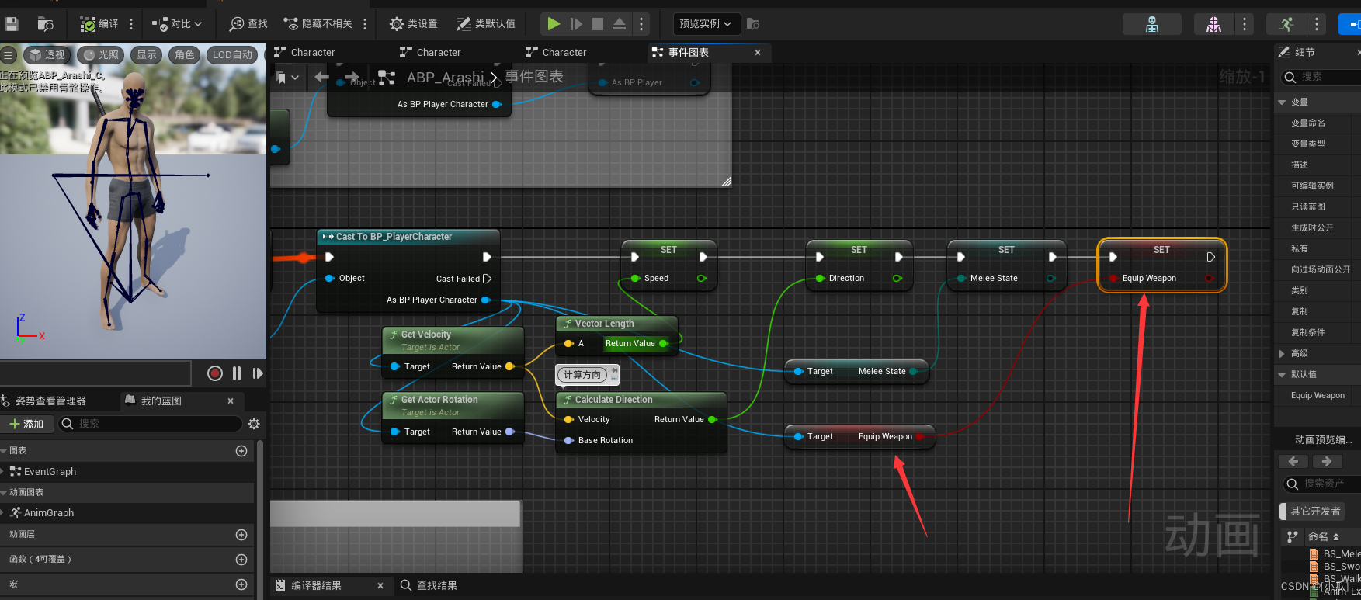Open the viewport 角色 menu
The width and height of the screenshot is (1361, 600).
coord(185,55)
